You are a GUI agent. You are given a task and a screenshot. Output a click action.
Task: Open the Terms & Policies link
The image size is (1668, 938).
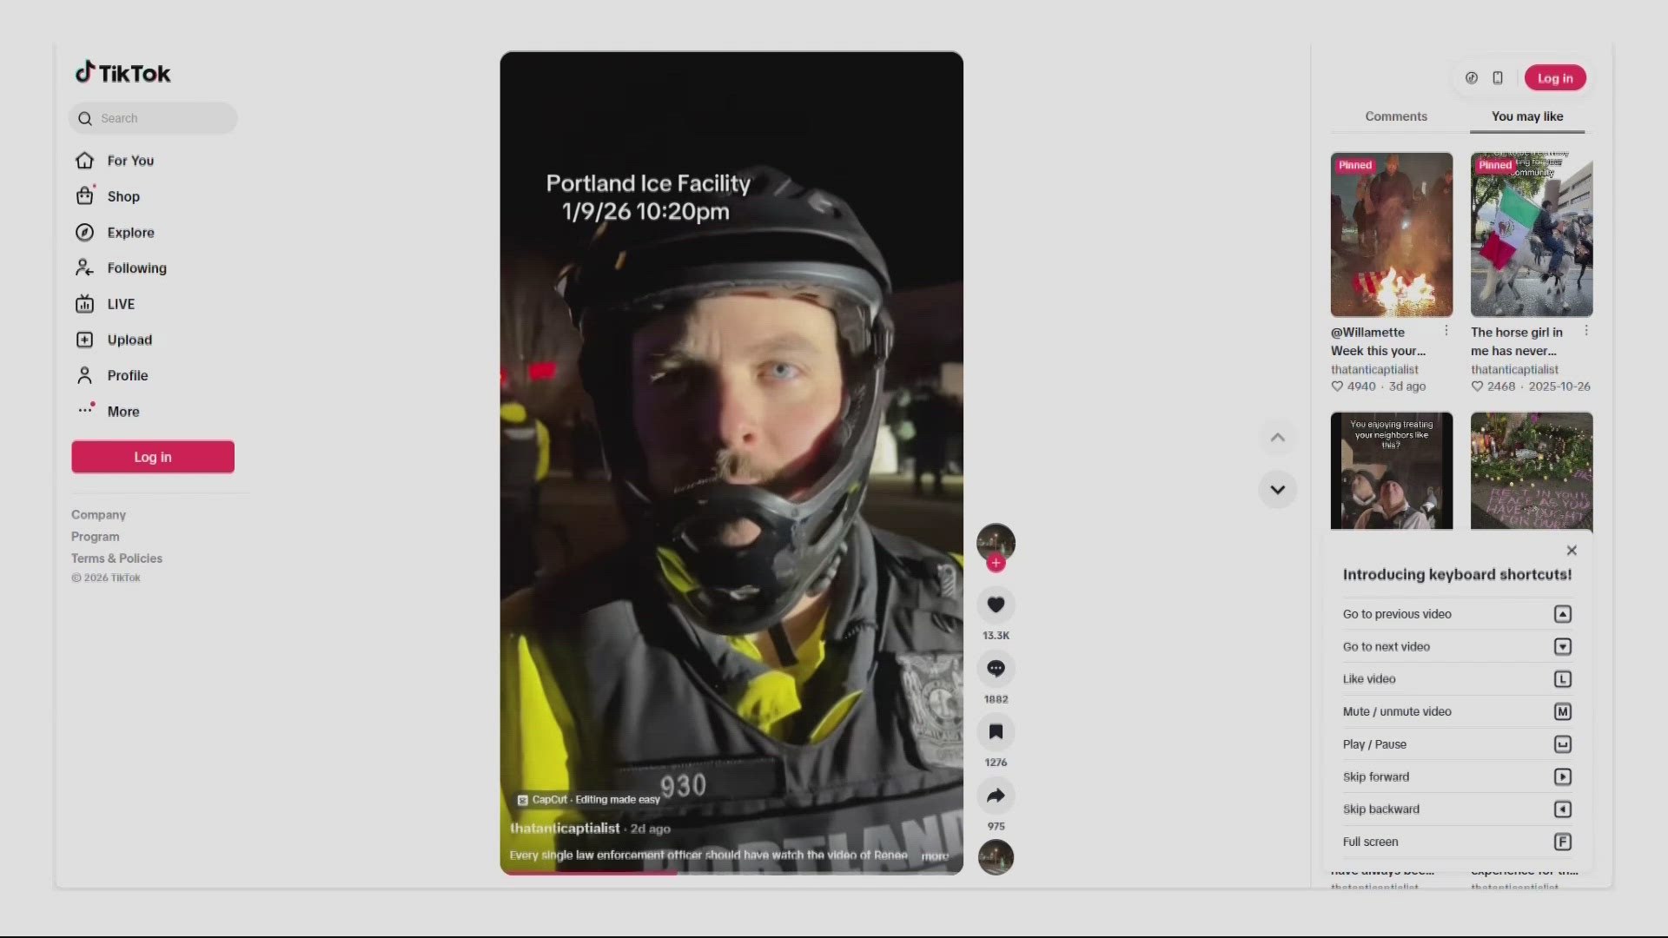coord(116,558)
